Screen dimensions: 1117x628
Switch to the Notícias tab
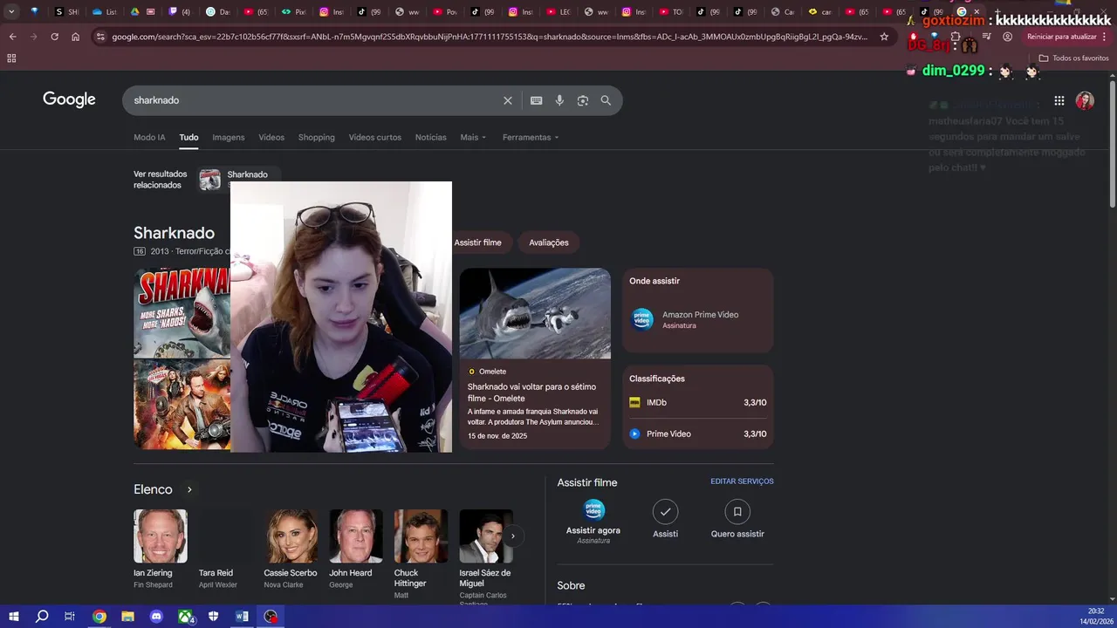(431, 137)
